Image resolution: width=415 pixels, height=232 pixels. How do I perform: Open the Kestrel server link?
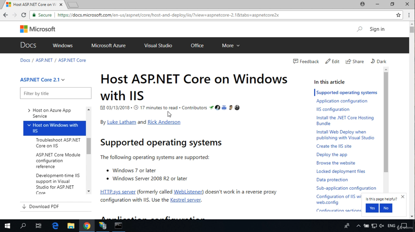click(185, 200)
